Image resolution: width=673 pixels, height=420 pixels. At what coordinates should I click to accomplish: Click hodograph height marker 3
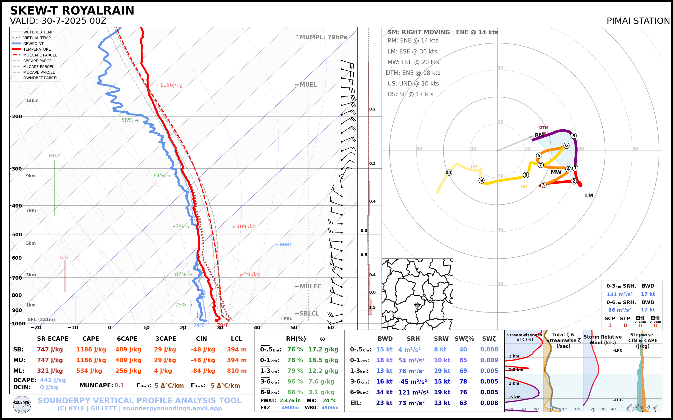click(x=543, y=185)
